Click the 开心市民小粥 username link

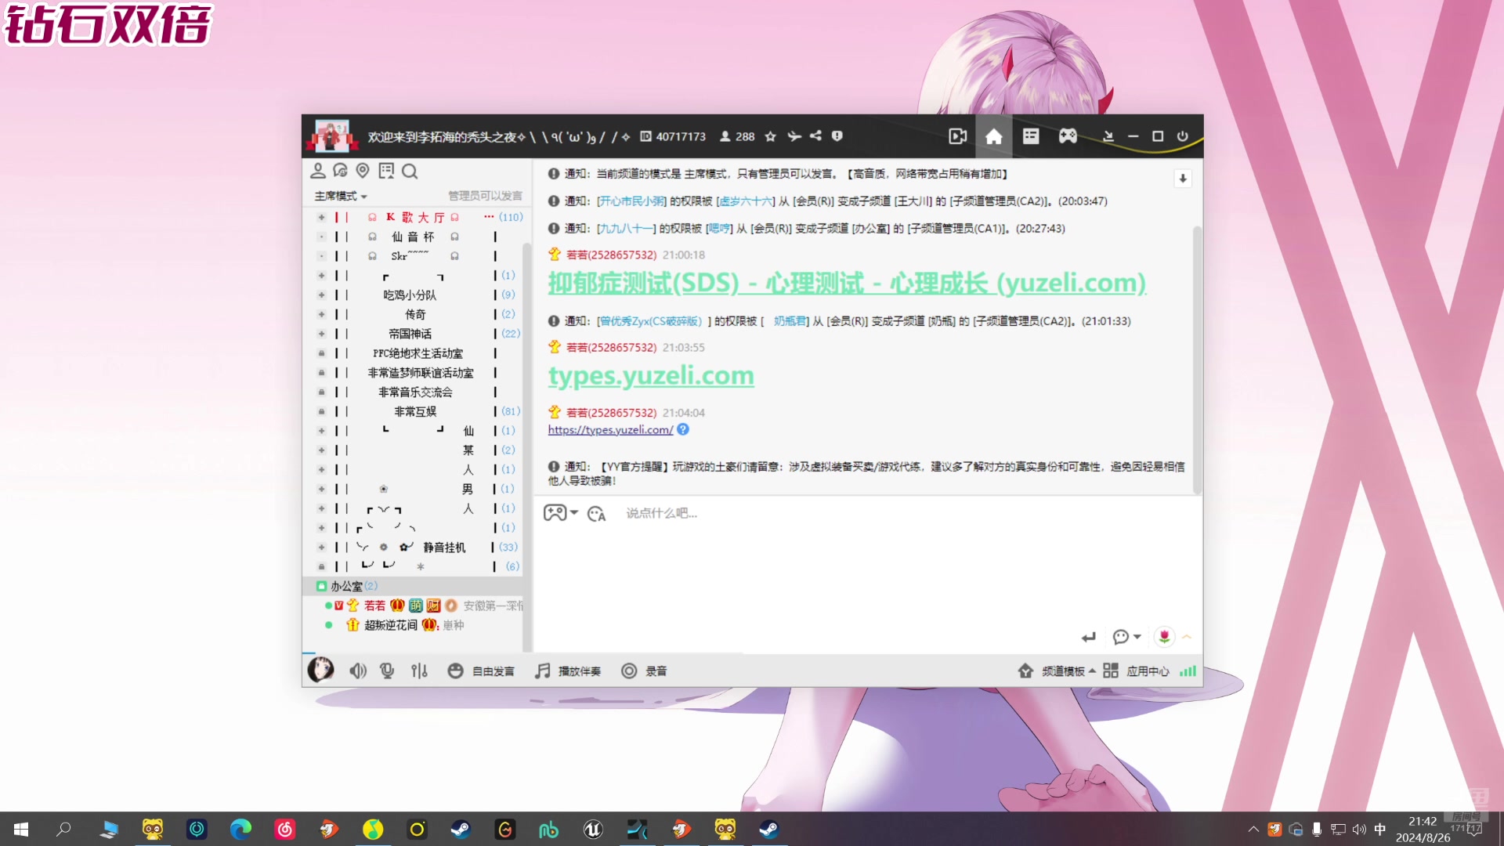coord(631,201)
